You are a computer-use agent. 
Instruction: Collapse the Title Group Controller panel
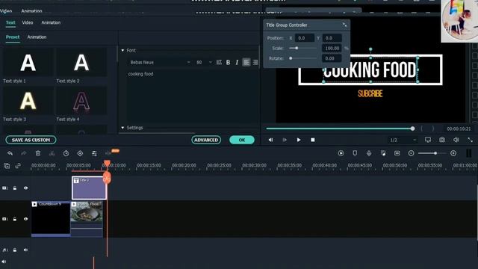tap(344, 25)
